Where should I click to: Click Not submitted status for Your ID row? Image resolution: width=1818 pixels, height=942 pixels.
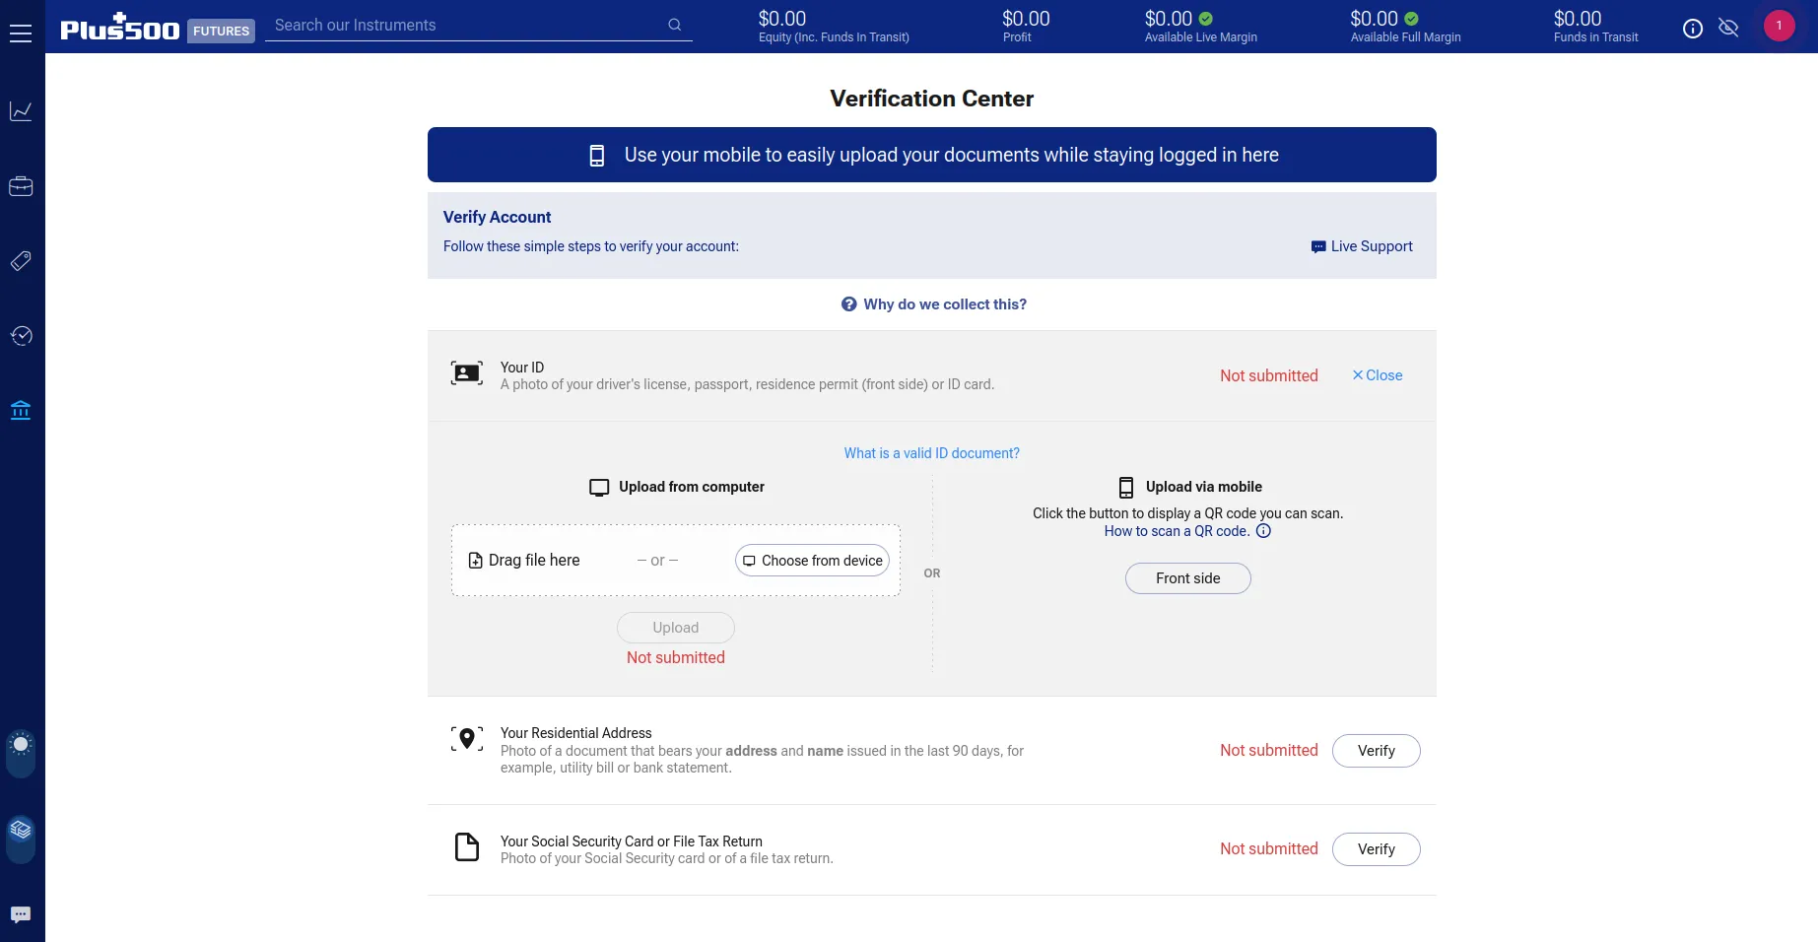pos(1268,375)
